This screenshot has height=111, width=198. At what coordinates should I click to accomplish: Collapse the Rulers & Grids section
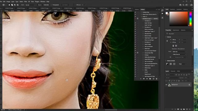166,61
